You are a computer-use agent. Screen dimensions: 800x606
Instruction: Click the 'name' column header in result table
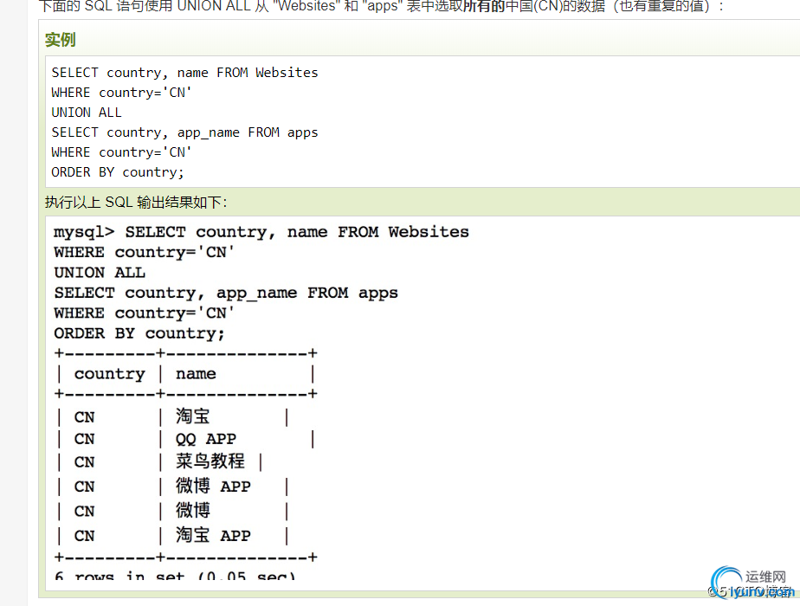click(x=196, y=374)
